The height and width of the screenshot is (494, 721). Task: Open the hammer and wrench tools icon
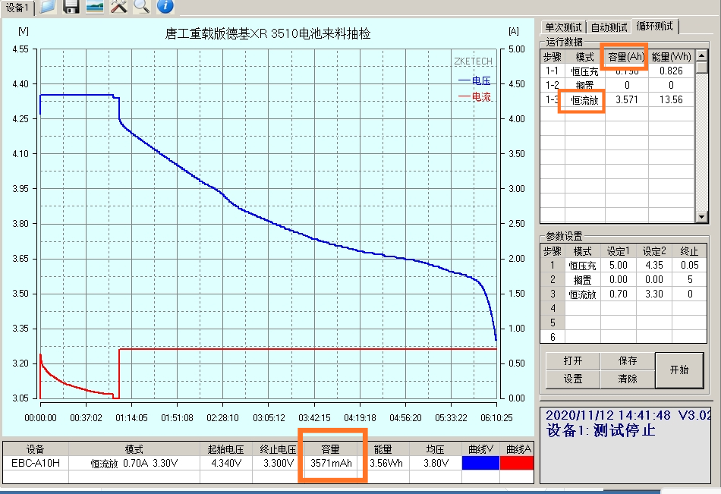pyautogui.click(x=118, y=6)
